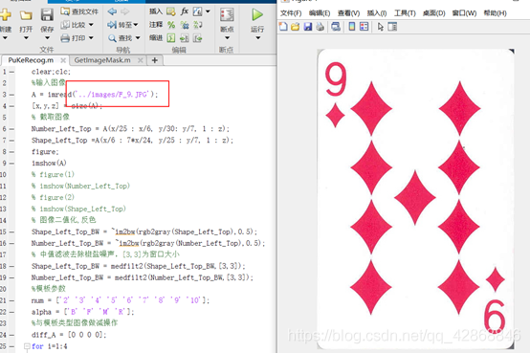Click the Open folder icon in editor
This screenshot has height=353, width=530.
click(26, 15)
